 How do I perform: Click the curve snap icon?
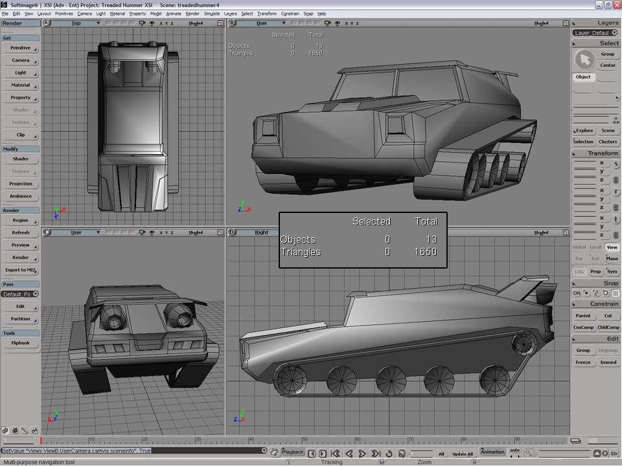click(597, 293)
